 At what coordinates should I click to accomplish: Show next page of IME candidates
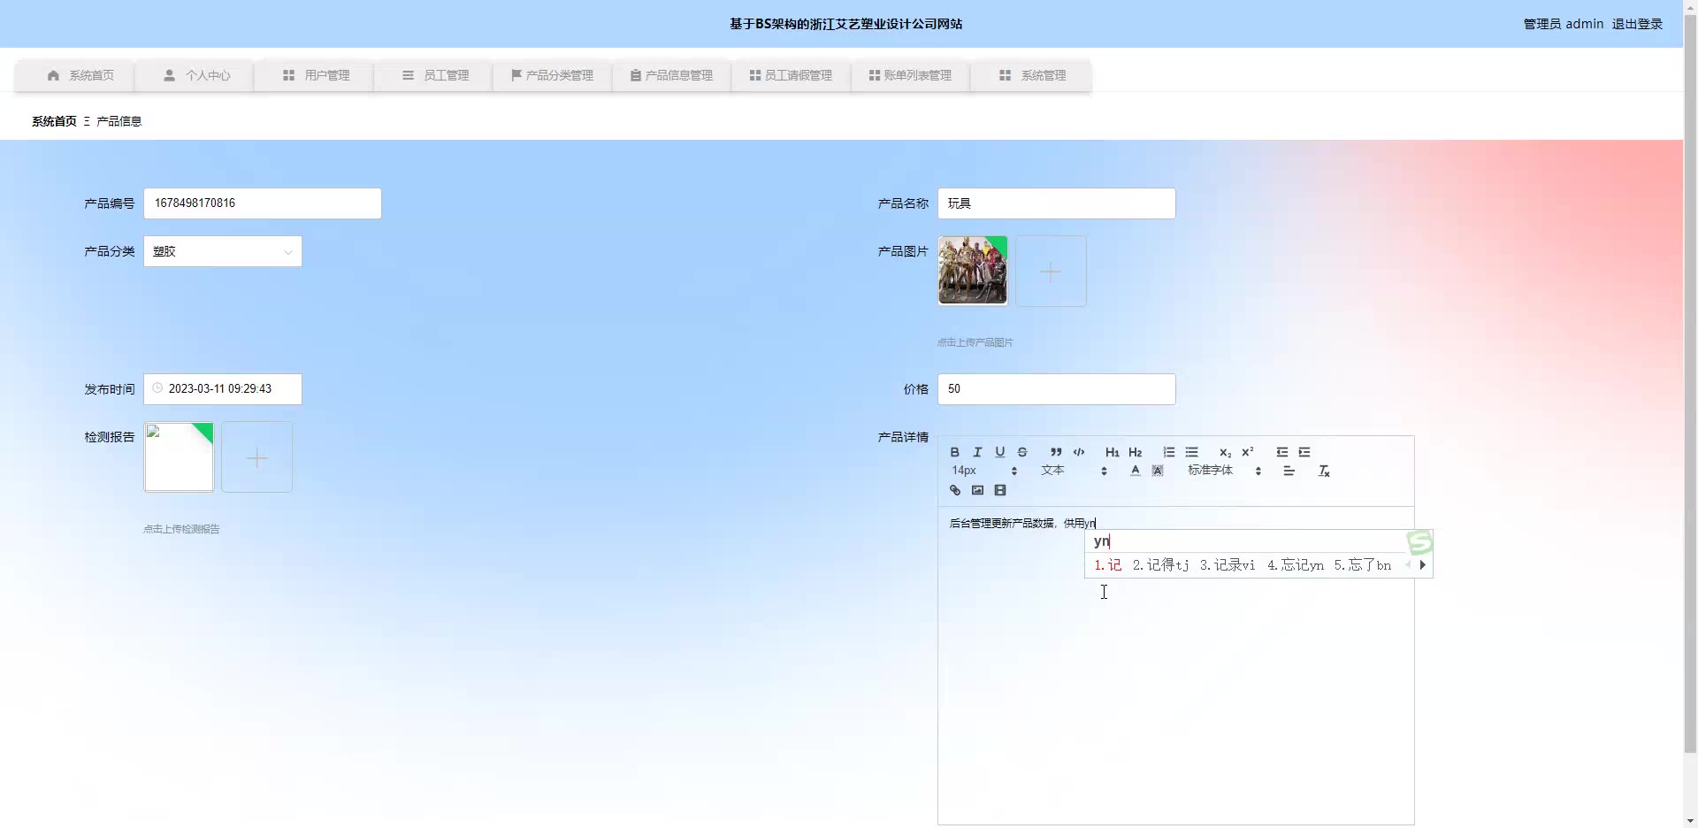click(x=1422, y=565)
